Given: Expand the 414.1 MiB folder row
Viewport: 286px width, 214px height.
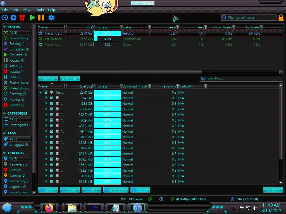Looking at the screenshot, I should (x=46, y=131).
